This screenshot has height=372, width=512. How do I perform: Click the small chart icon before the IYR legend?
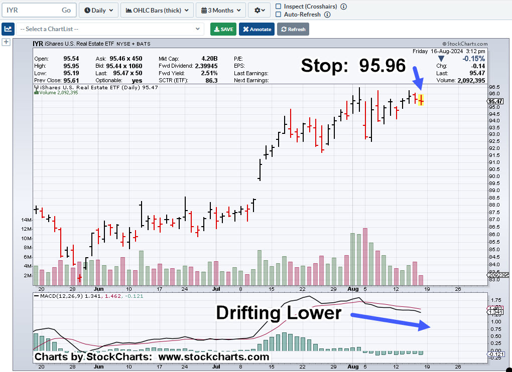point(36,87)
